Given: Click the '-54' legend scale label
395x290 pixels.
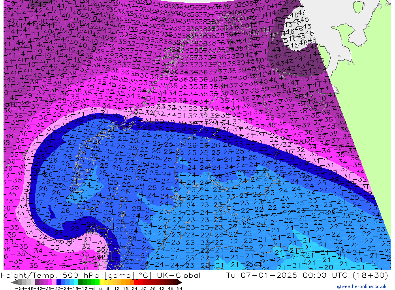Looking at the screenshot, I should click(x=20, y=288).
